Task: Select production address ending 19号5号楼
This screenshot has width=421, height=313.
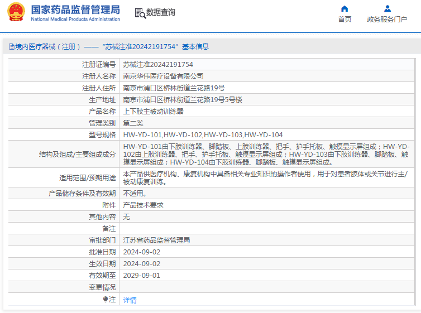Action: (x=183, y=100)
